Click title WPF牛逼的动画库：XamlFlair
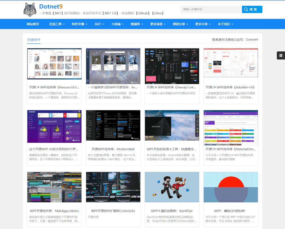 coord(172,211)
